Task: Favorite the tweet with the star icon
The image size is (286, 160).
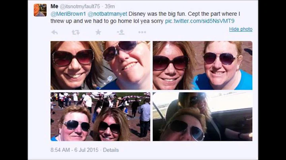Action: (x=98, y=32)
